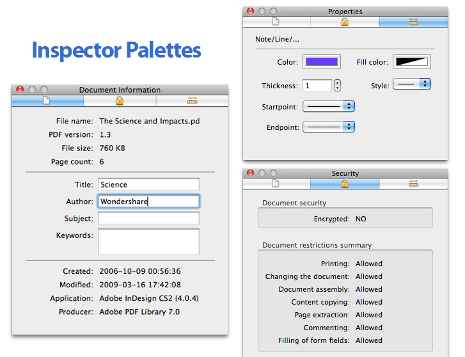Click the Thickness value field
This screenshot has height=357, width=465.
pos(317,85)
